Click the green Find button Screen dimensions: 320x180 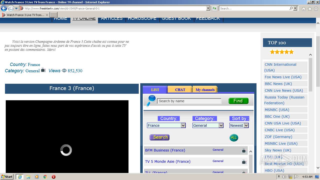pos(238,101)
